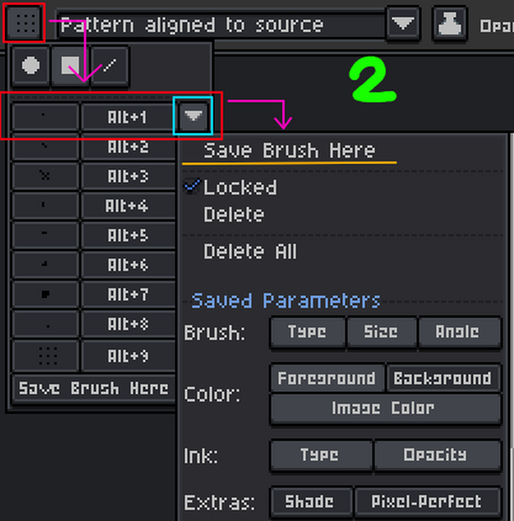Click the stamp icon beside pattern dropdown
Viewport: 514px width, 521px height.
point(450,25)
